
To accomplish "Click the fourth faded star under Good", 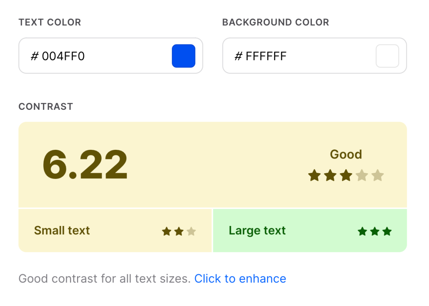I will coord(362,175).
